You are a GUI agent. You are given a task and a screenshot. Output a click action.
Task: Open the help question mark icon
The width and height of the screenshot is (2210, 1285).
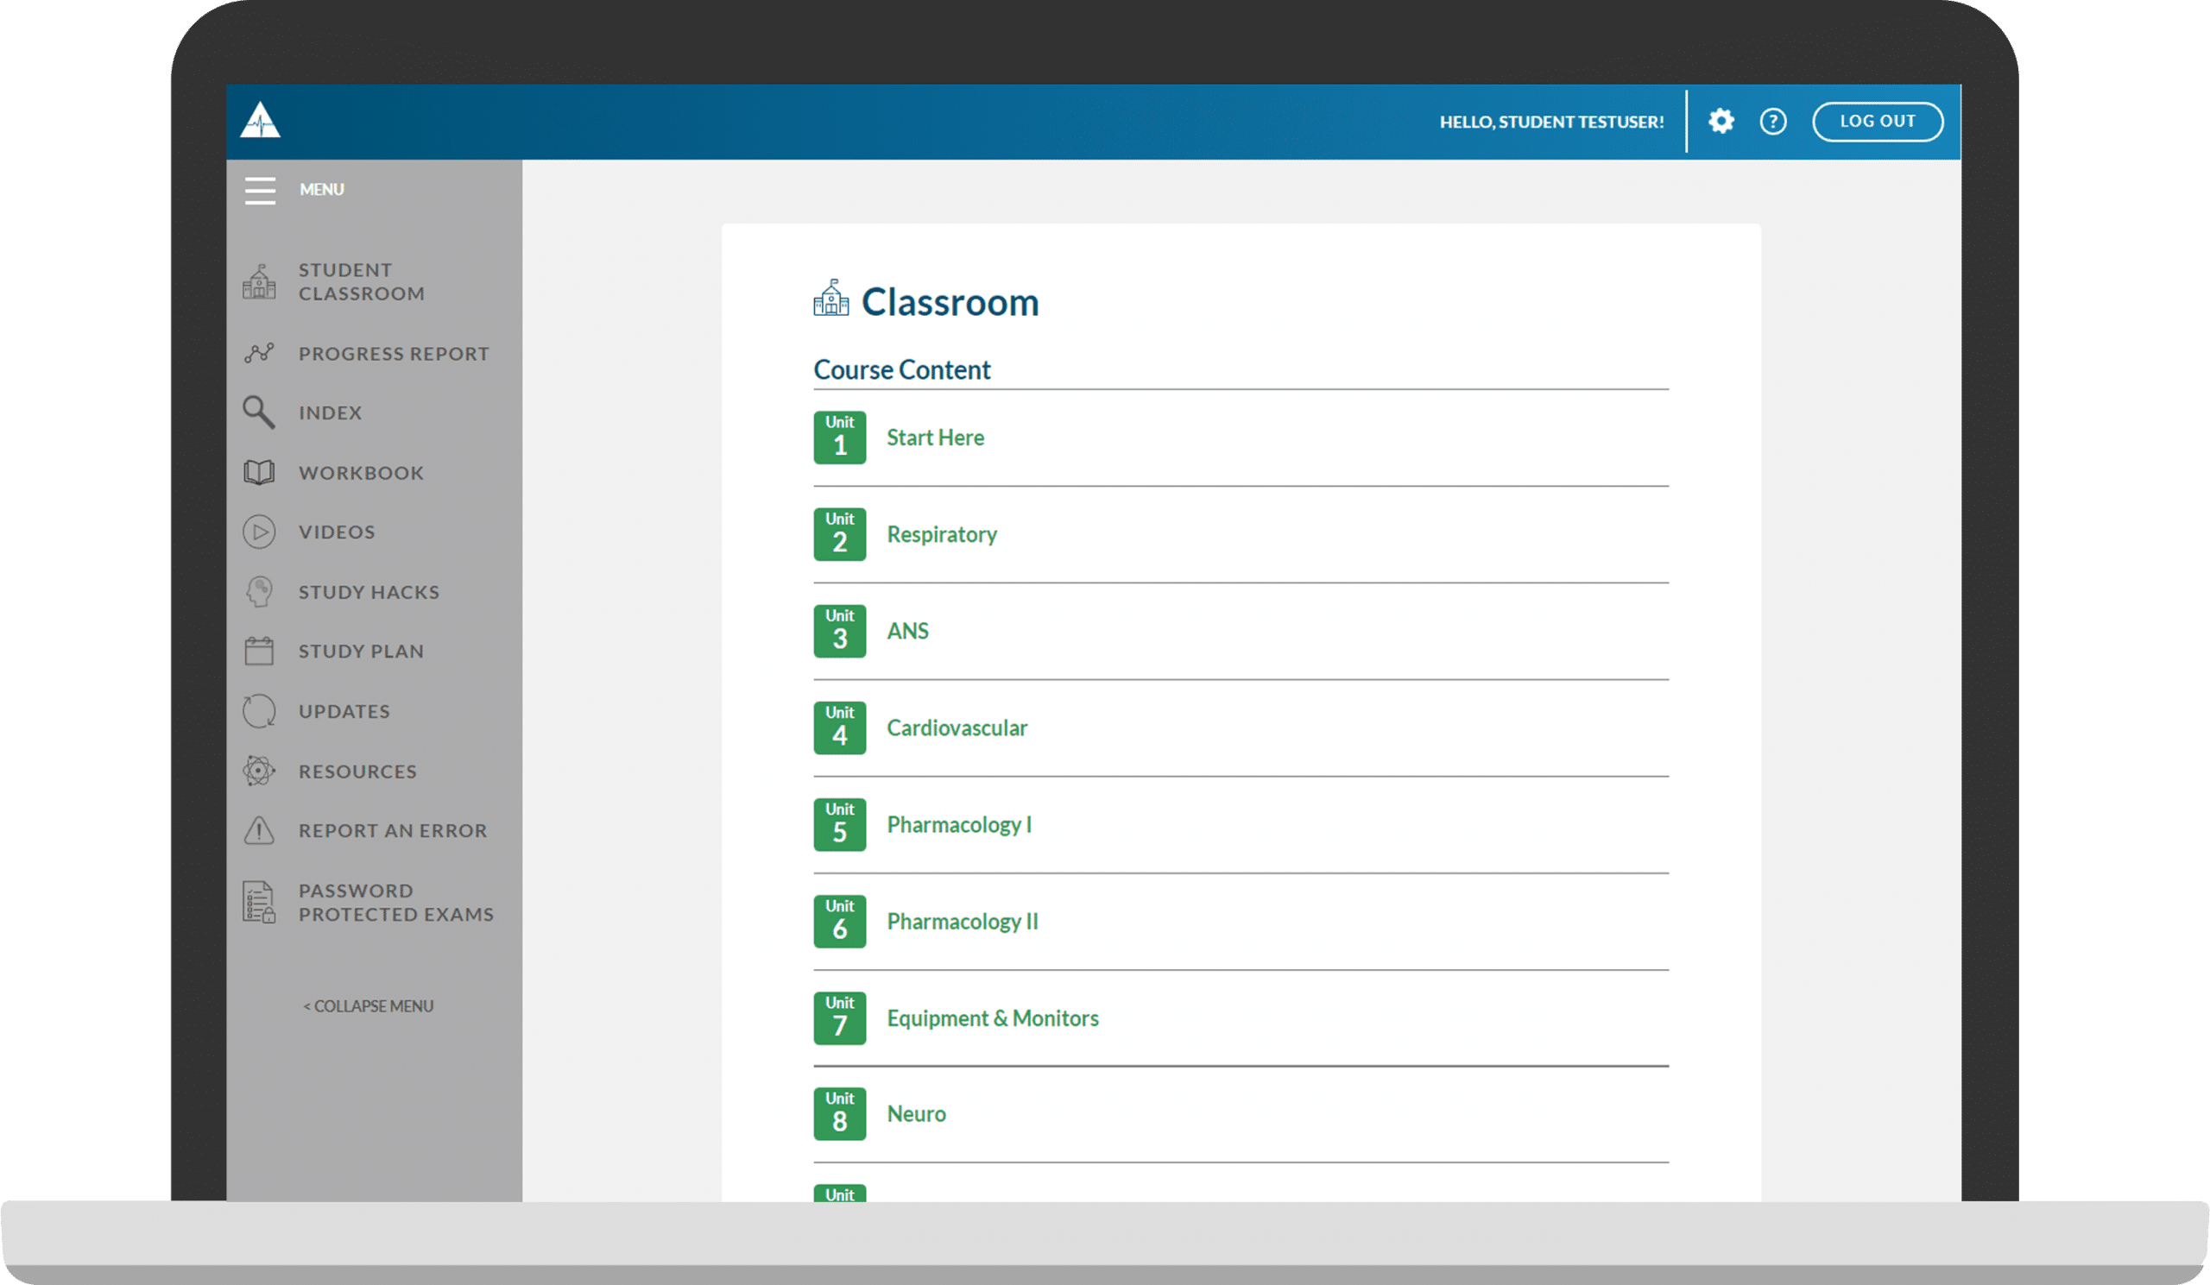(x=1772, y=121)
